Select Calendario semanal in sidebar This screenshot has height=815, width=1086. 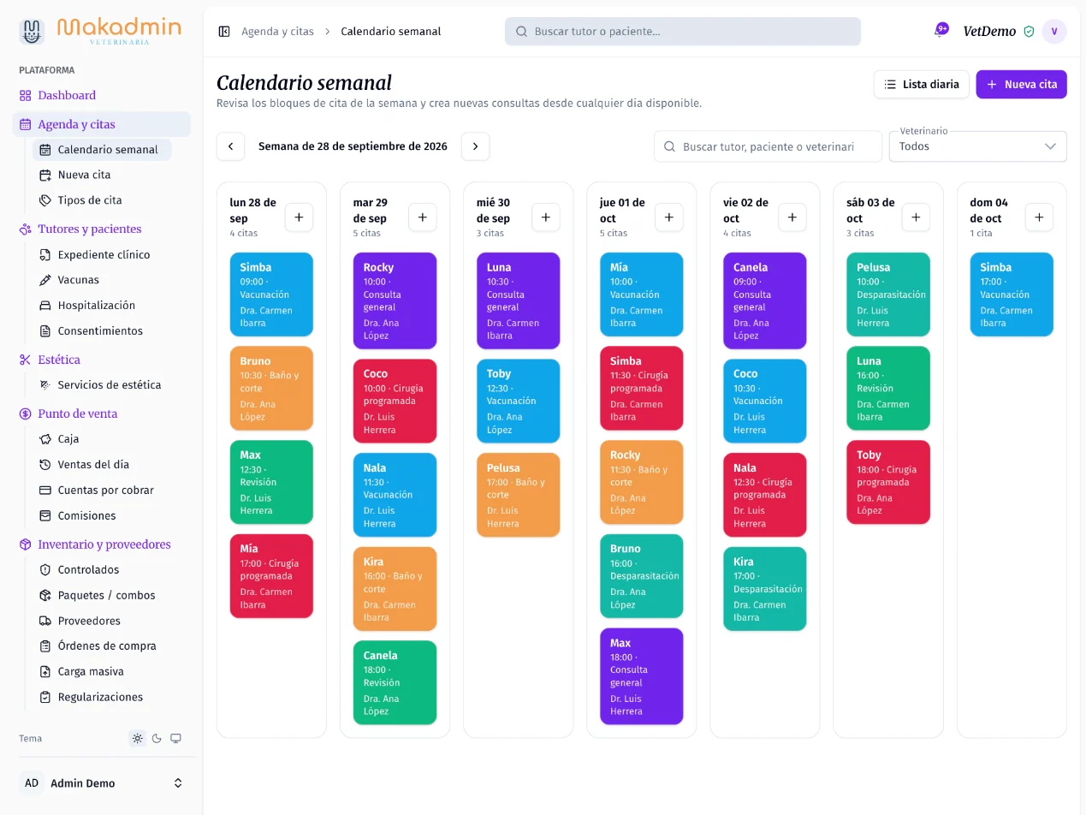[x=102, y=150]
